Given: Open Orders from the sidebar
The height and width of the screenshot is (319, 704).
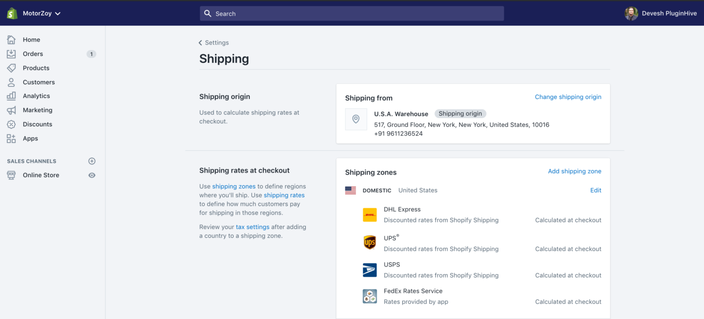Looking at the screenshot, I should [12, 53].
